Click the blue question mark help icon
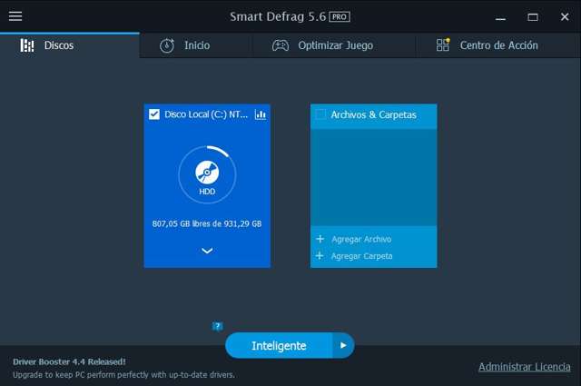 (x=218, y=326)
